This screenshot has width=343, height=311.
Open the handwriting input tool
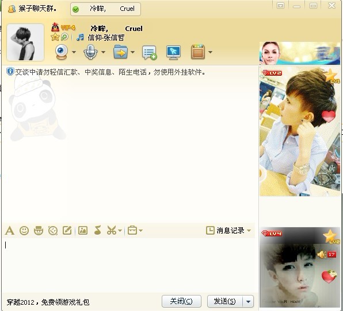click(67, 230)
